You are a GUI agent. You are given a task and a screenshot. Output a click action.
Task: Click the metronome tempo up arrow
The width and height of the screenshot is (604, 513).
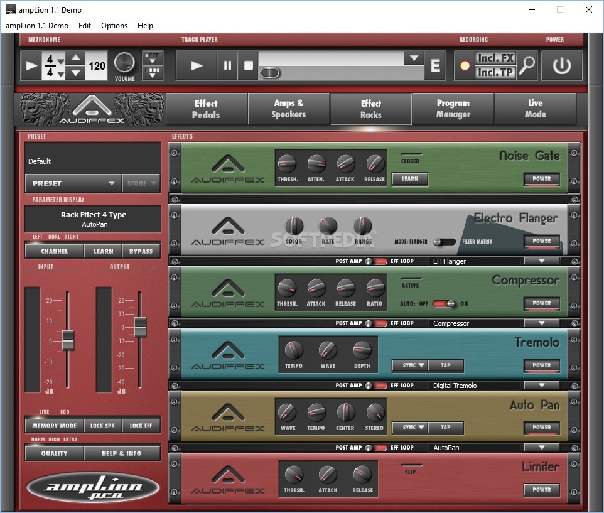click(76, 58)
